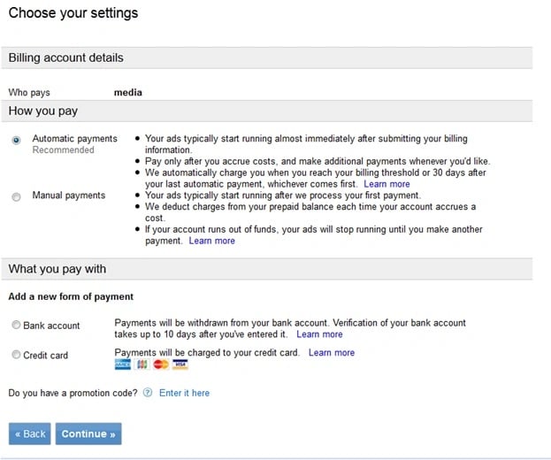The image size is (551, 460).
Task: Click the Visa card icon
Action: (180, 364)
